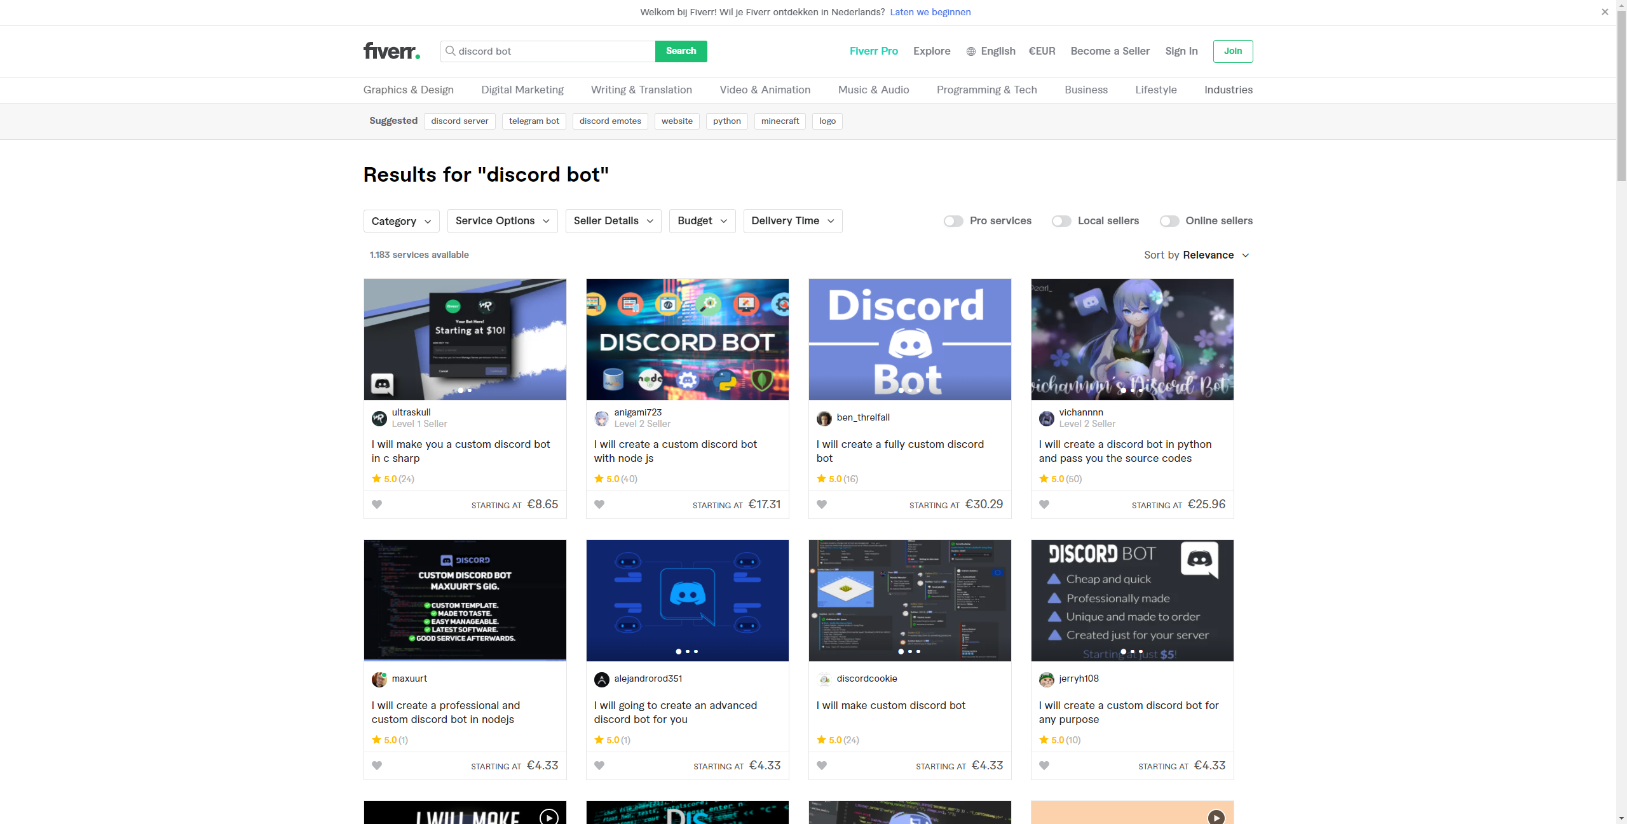Save vichannnn's gig using heart icon
Screen dimensions: 1627x824
click(x=1044, y=504)
